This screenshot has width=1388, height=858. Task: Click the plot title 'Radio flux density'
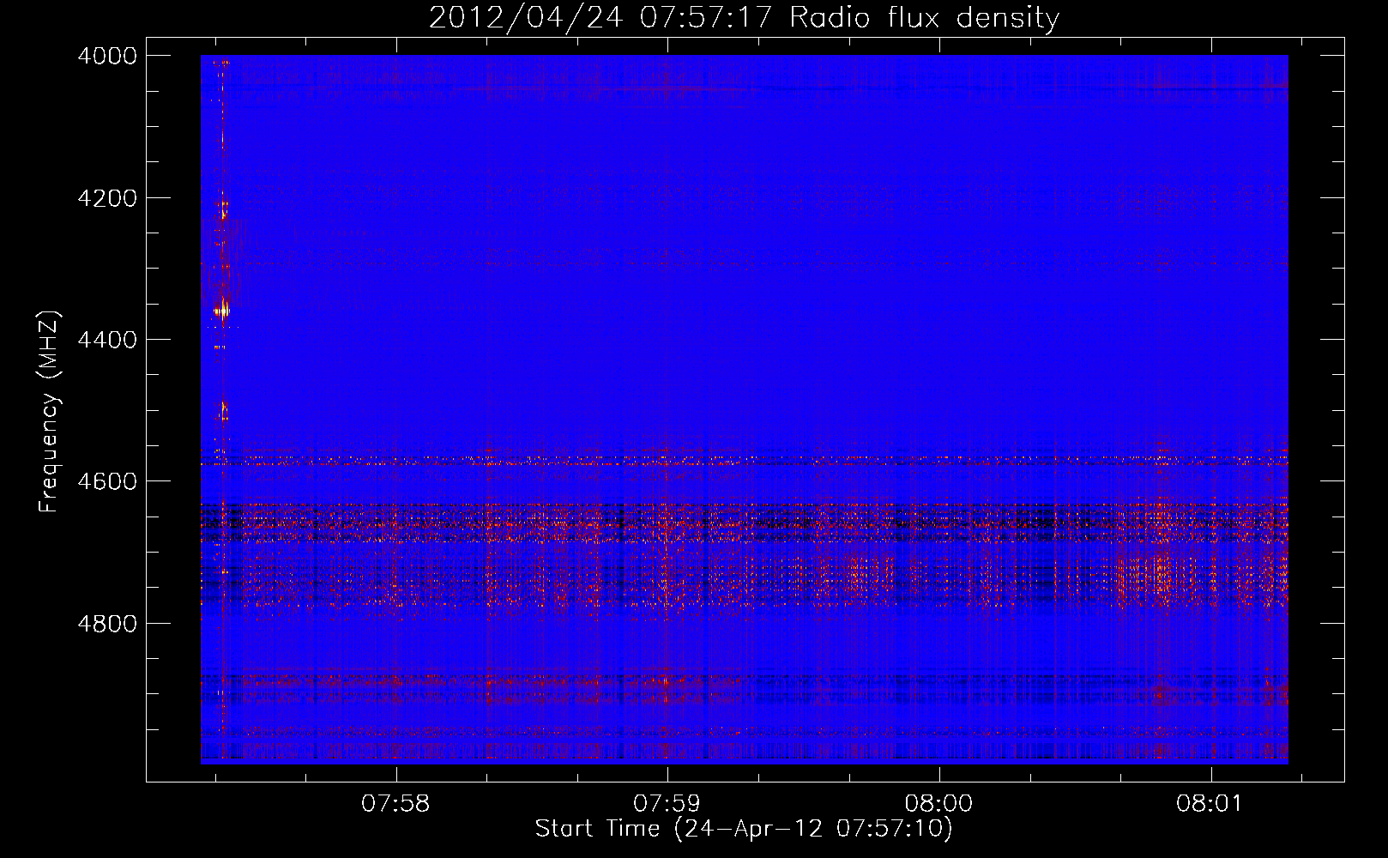click(924, 18)
